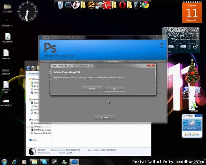The width and height of the screenshot is (206, 165).
Task: Open the DSC03176 desktop image file
Action: [x=7, y=8]
